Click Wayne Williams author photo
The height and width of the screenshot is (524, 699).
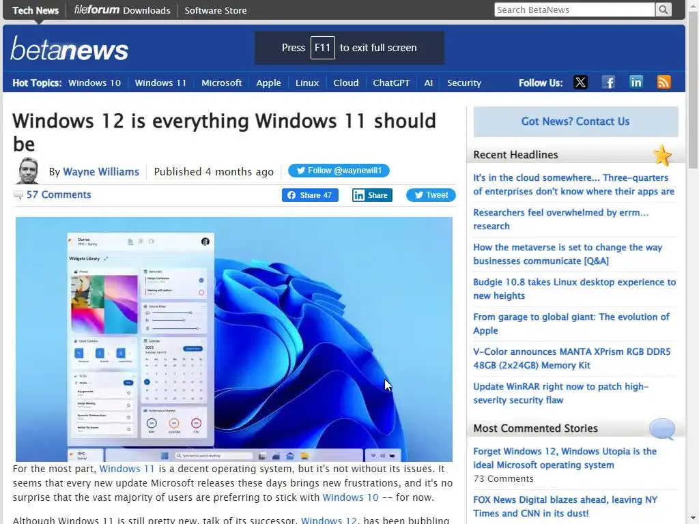tap(27, 171)
